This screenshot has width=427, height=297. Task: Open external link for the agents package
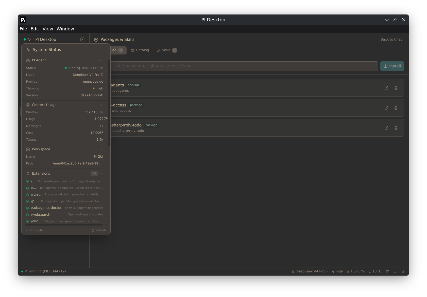point(386,88)
